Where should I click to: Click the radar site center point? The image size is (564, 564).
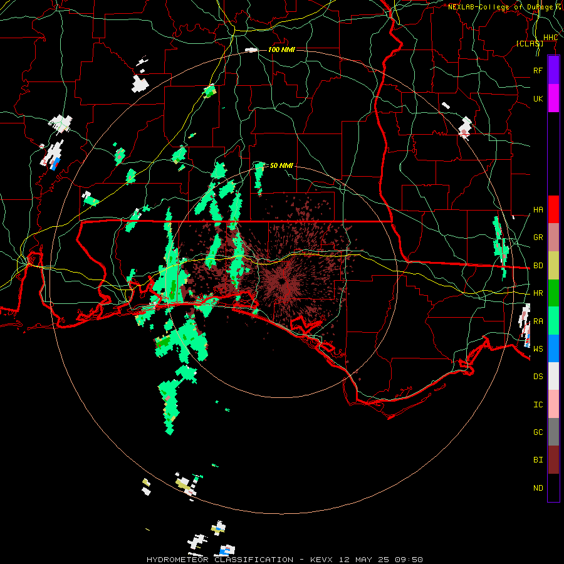point(281,281)
